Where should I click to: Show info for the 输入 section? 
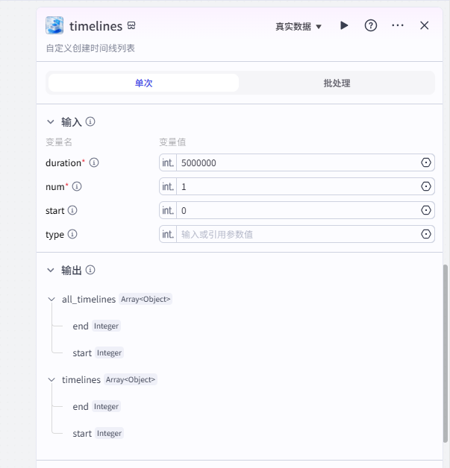[x=90, y=121]
